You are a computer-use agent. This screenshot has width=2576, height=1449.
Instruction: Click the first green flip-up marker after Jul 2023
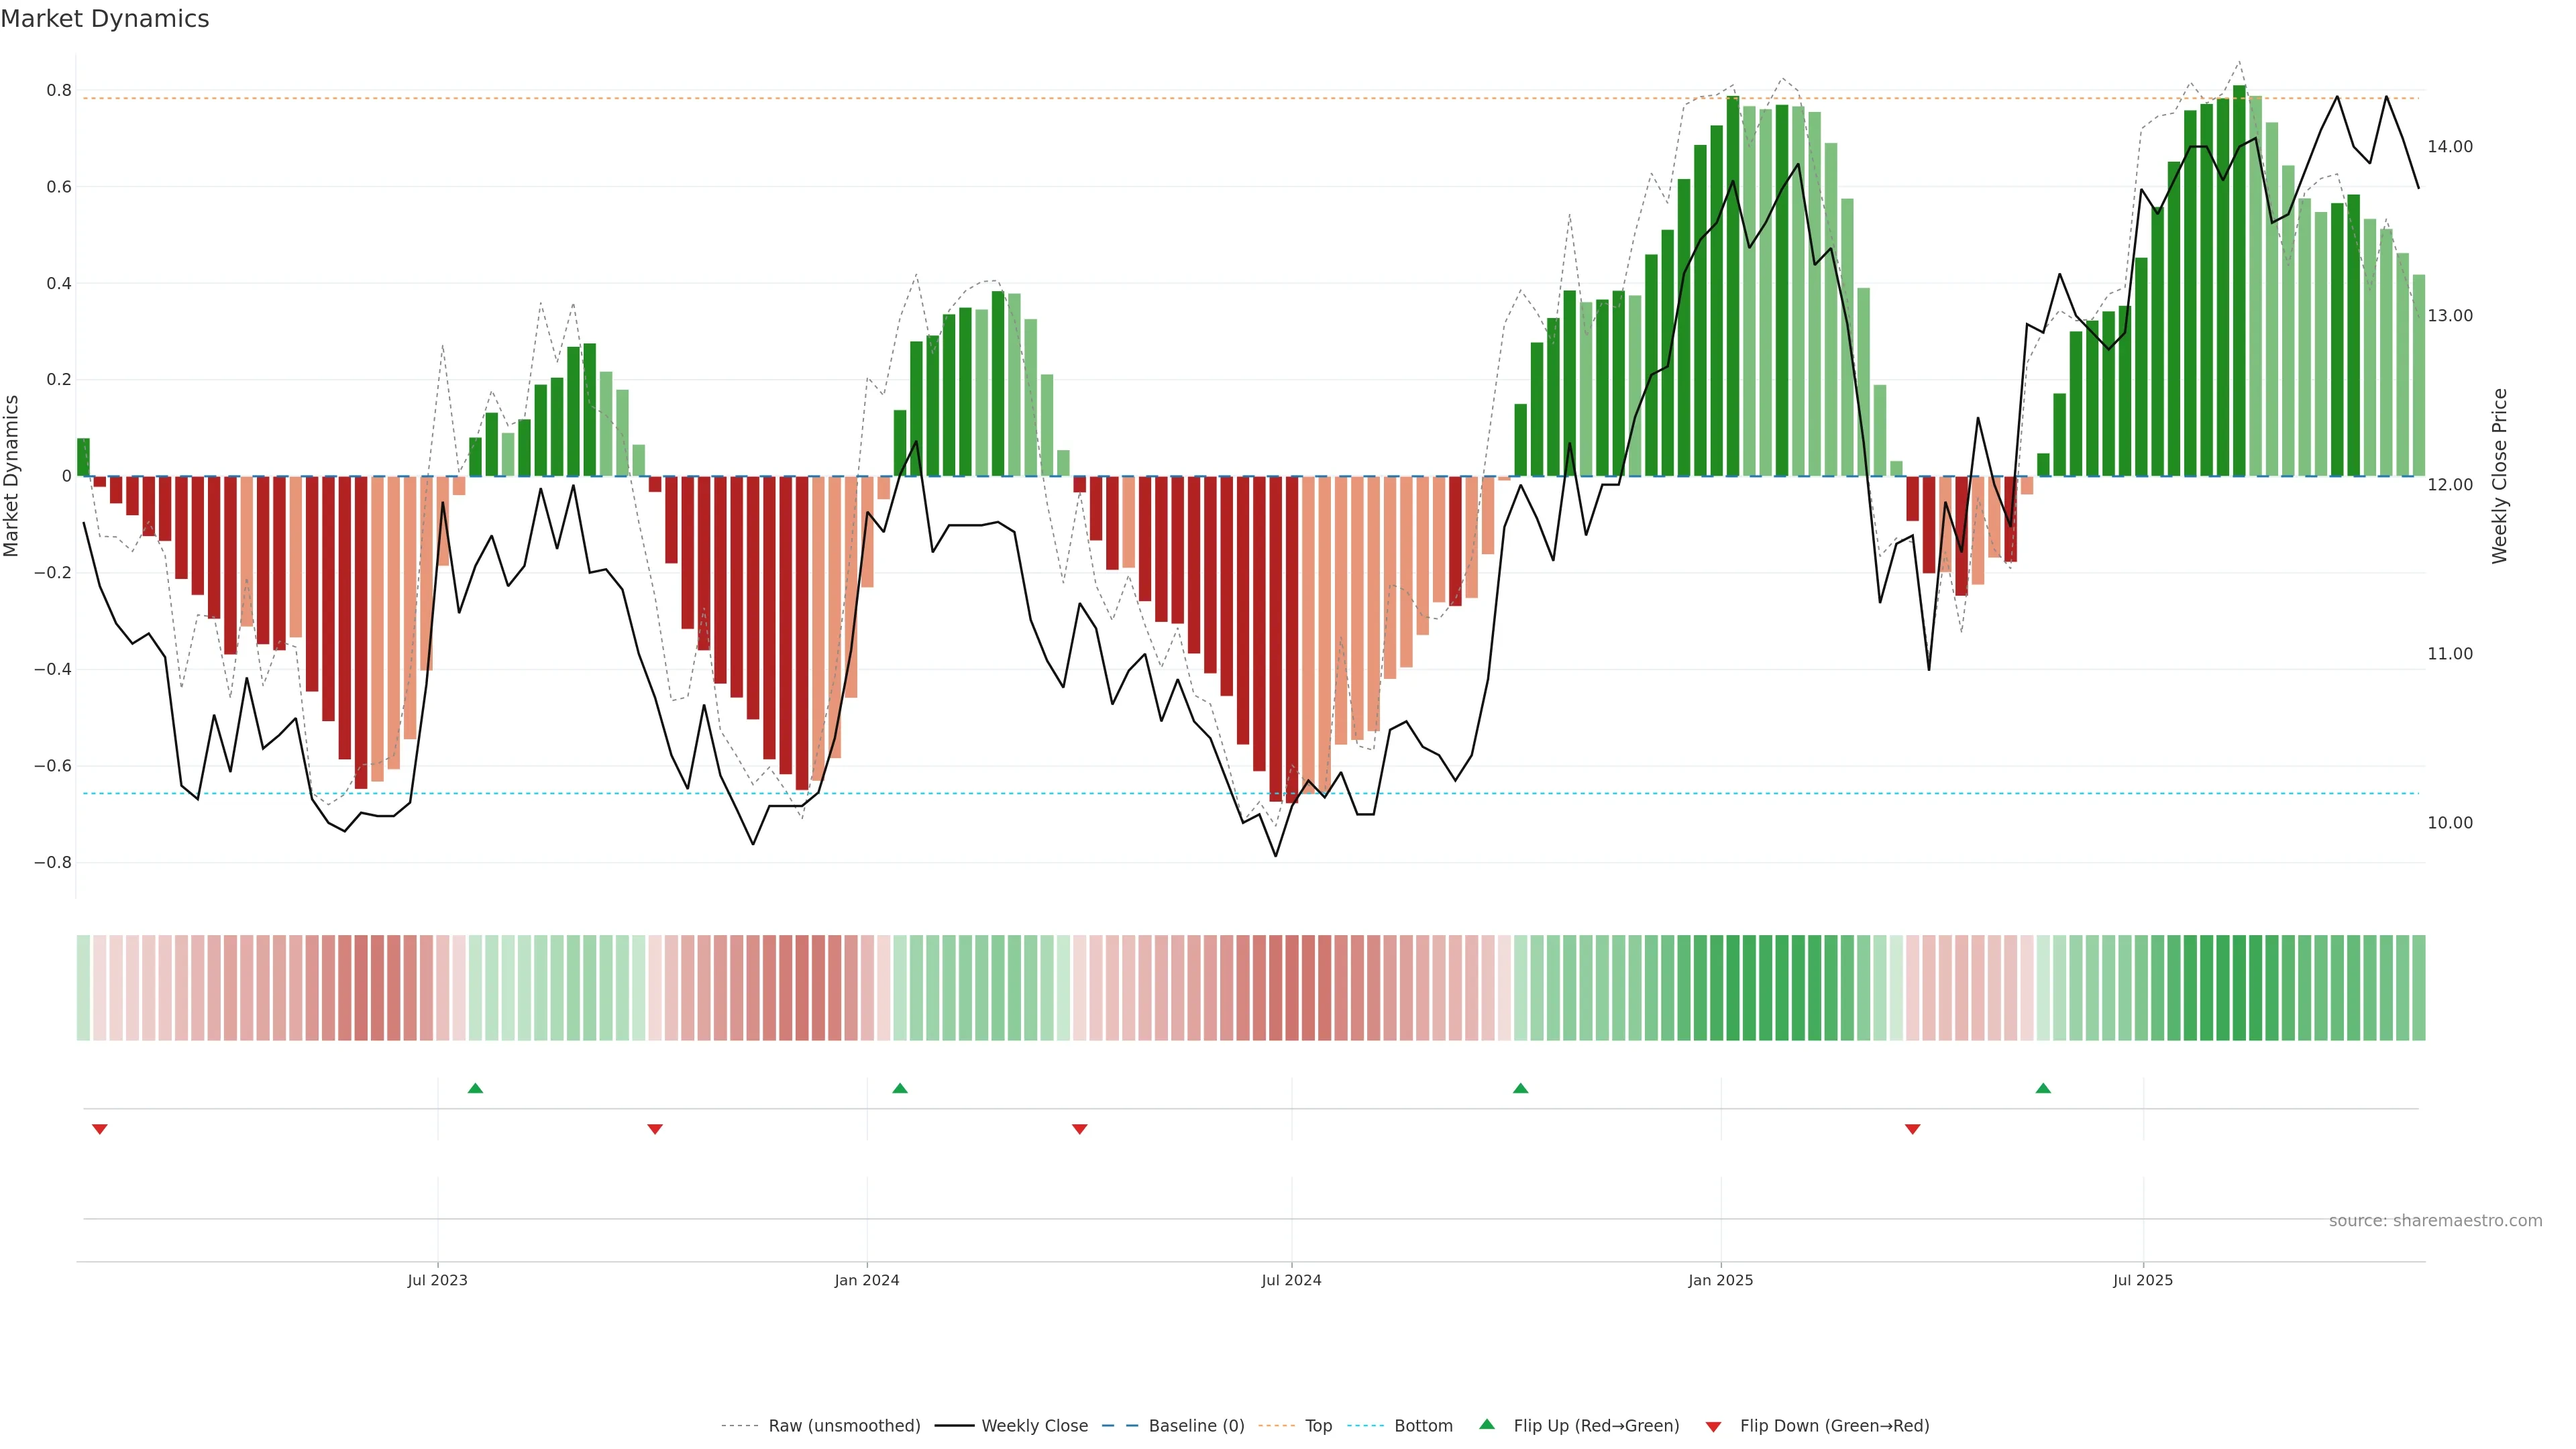475,1088
